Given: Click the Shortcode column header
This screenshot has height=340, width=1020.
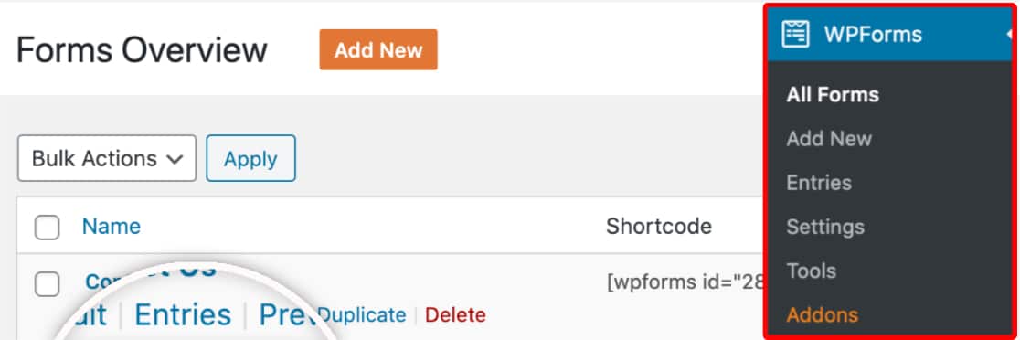Looking at the screenshot, I should [x=659, y=227].
